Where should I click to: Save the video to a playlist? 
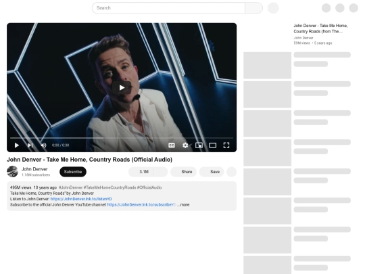pos(212,172)
